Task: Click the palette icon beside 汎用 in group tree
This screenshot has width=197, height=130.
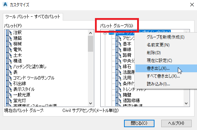Action: click(x=118, y=78)
